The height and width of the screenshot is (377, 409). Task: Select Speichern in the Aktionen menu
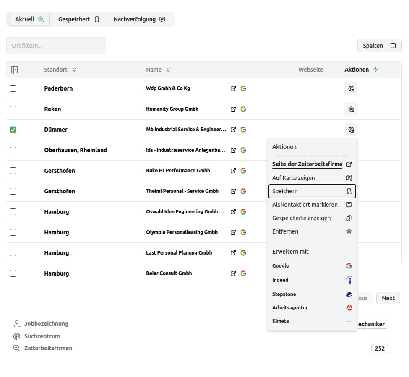coord(312,191)
